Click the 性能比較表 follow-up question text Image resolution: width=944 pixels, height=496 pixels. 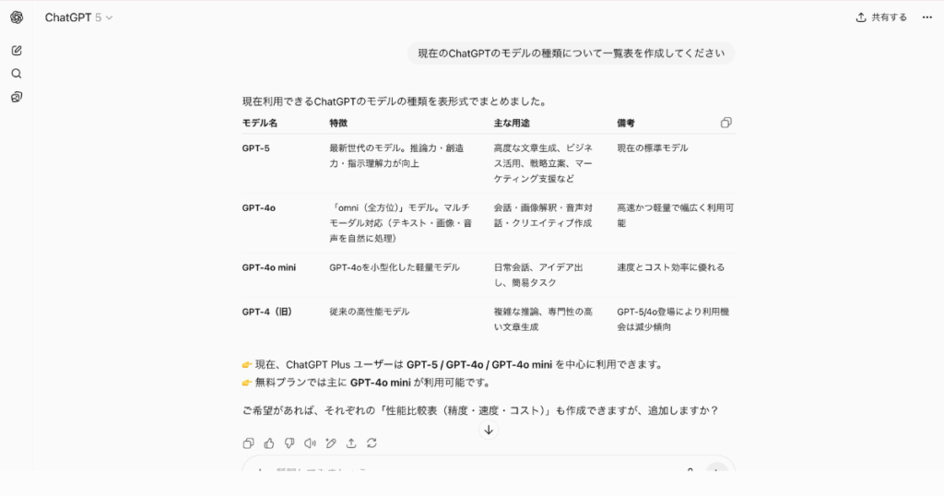coord(480,410)
